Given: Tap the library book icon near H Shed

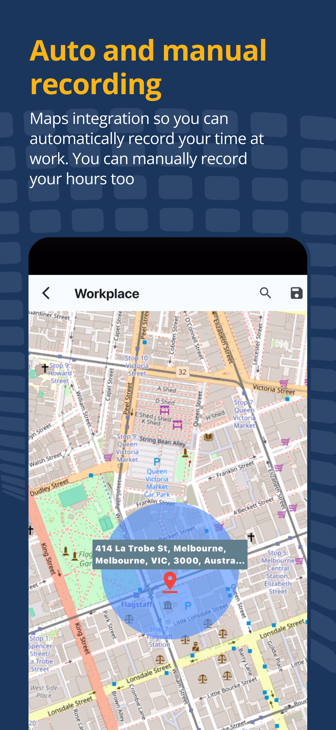Looking at the screenshot, I should tap(208, 437).
